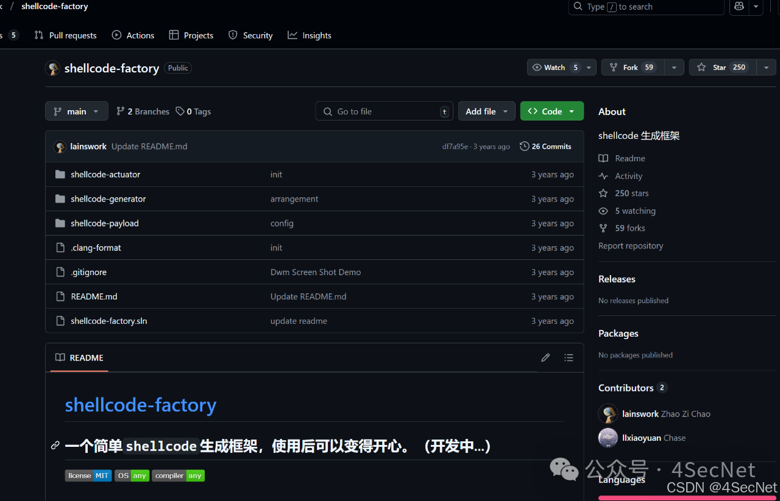Viewport: 780px width, 501px height.
Task: Click the file icon next to .clang-format
Action: [60, 248]
